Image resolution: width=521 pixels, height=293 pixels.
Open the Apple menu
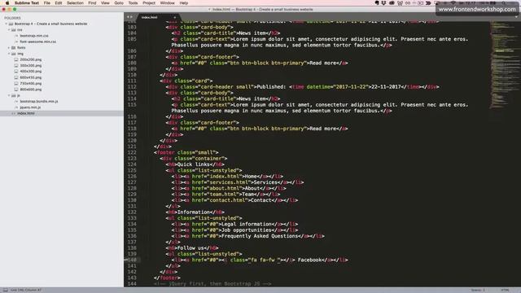pyautogui.click(x=7, y=3)
